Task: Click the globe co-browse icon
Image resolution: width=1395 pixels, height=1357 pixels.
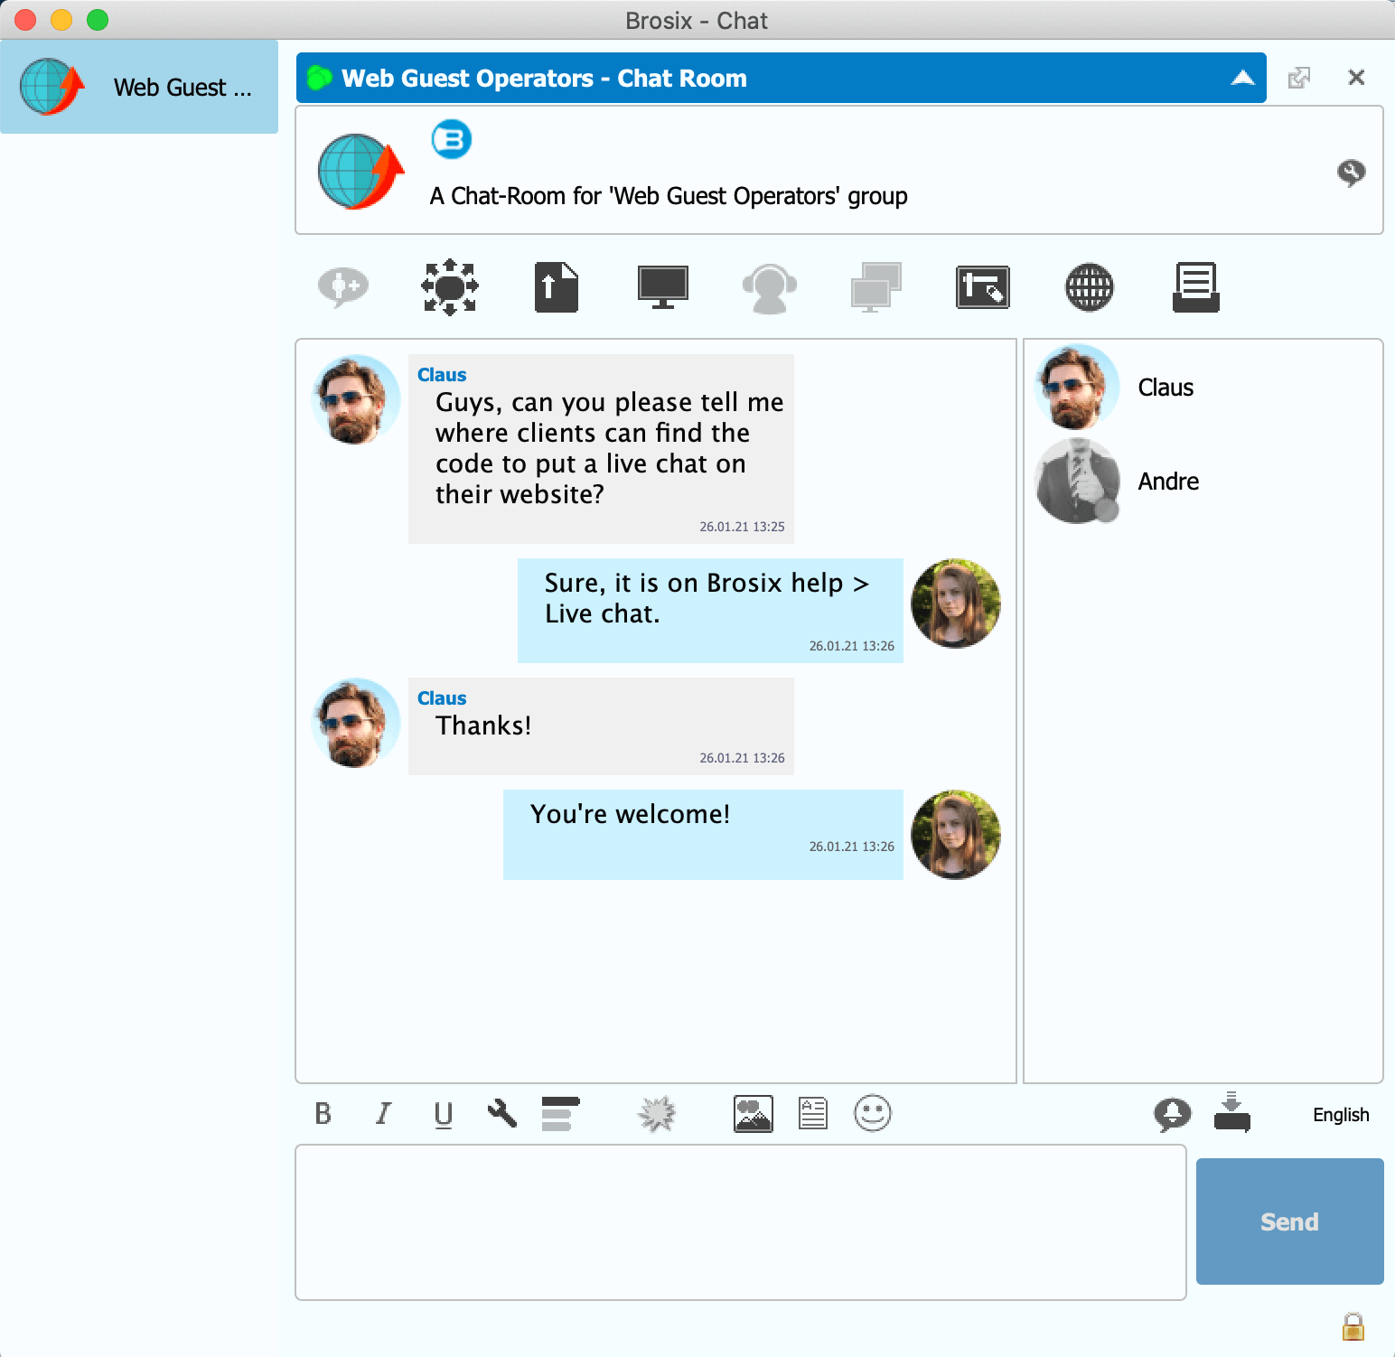Action: coord(1089,287)
